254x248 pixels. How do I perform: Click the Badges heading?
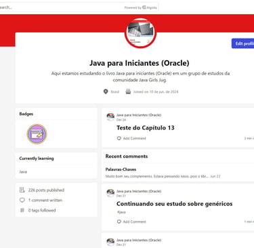pos(26,114)
